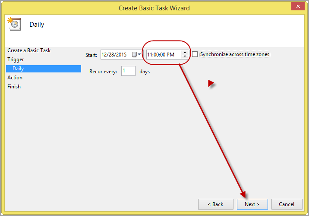309x216 pixels.
Task: Select the Action step in sidebar
Action: (x=15, y=78)
